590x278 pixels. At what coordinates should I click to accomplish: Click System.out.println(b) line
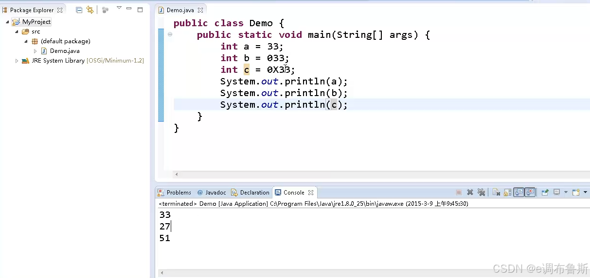pos(284,93)
